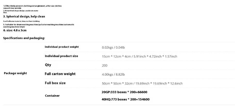Click '6. size: 4.8 x 3cm' text
Viewport: 235px width, 106px height.
tap(15, 31)
